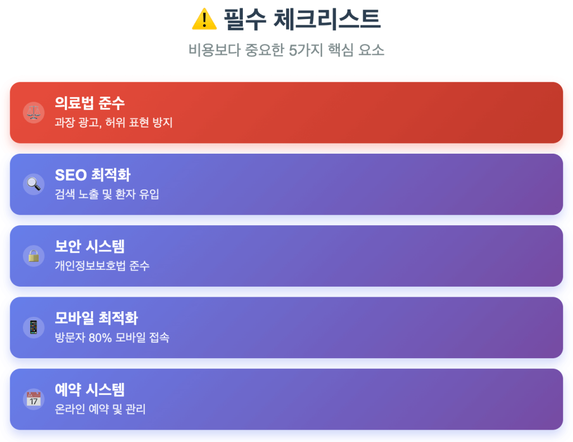
Task: Click the 방문자 80% 모바일 접속 description
Action: coord(112,338)
